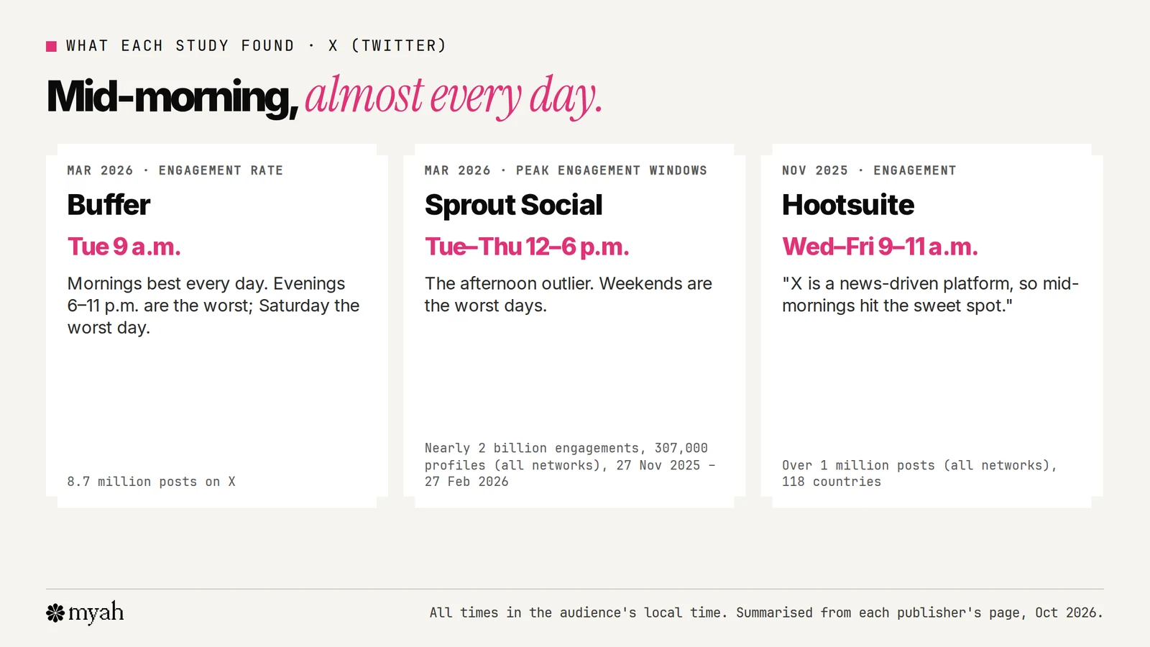The width and height of the screenshot is (1150, 647).
Task: Click the "myah" wordmark text
Action: tap(96, 612)
